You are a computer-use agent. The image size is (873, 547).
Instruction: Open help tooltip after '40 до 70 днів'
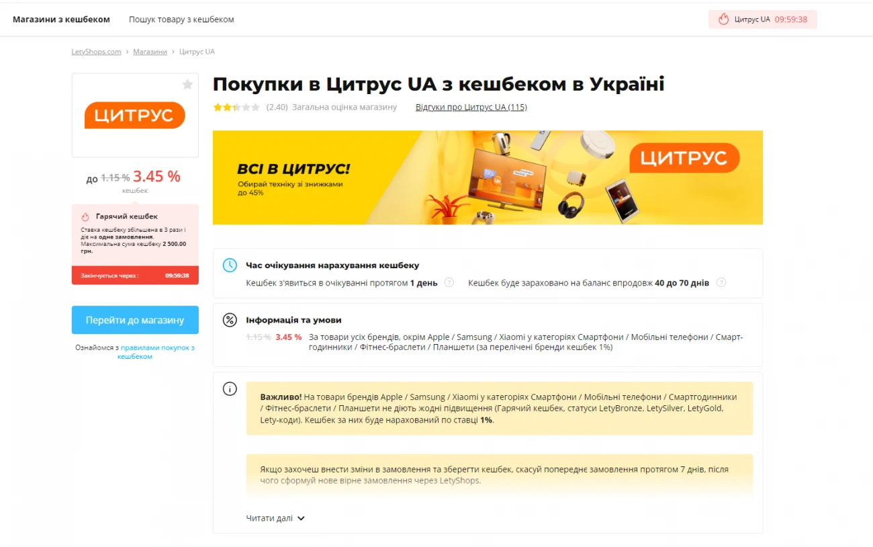pos(721,283)
